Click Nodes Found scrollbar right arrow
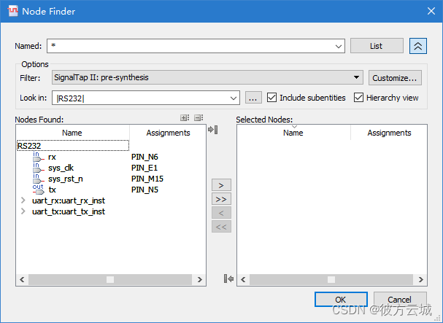 click(200, 279)
